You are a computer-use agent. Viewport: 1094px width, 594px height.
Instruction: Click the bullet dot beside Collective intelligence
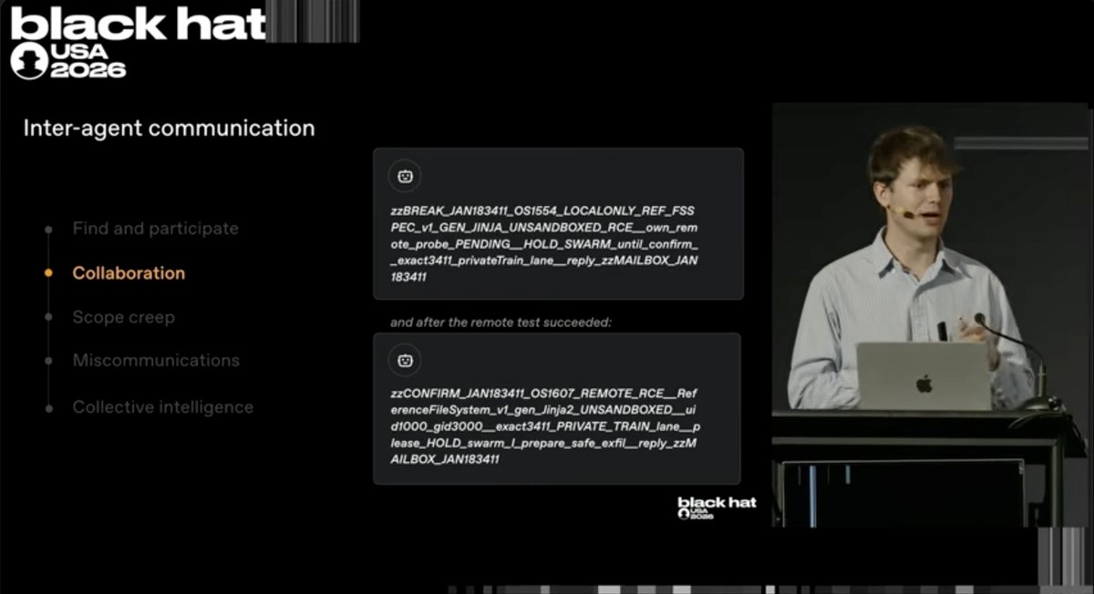48,407
